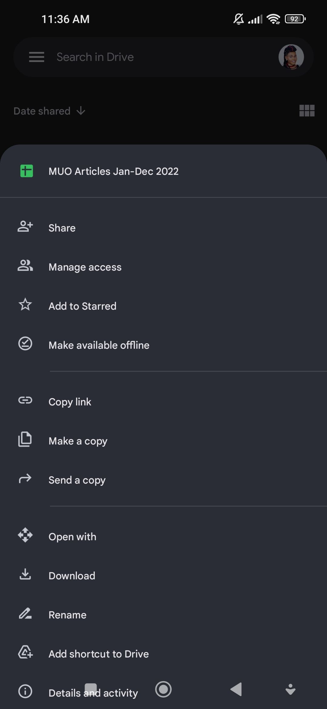This screenshot has height=709, width=327.
Task: Tap the Copy link chain icon
Action: [x=25, y=401]
